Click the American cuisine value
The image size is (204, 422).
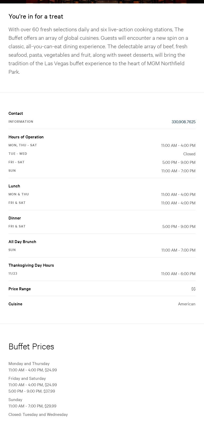pos(187,304)
